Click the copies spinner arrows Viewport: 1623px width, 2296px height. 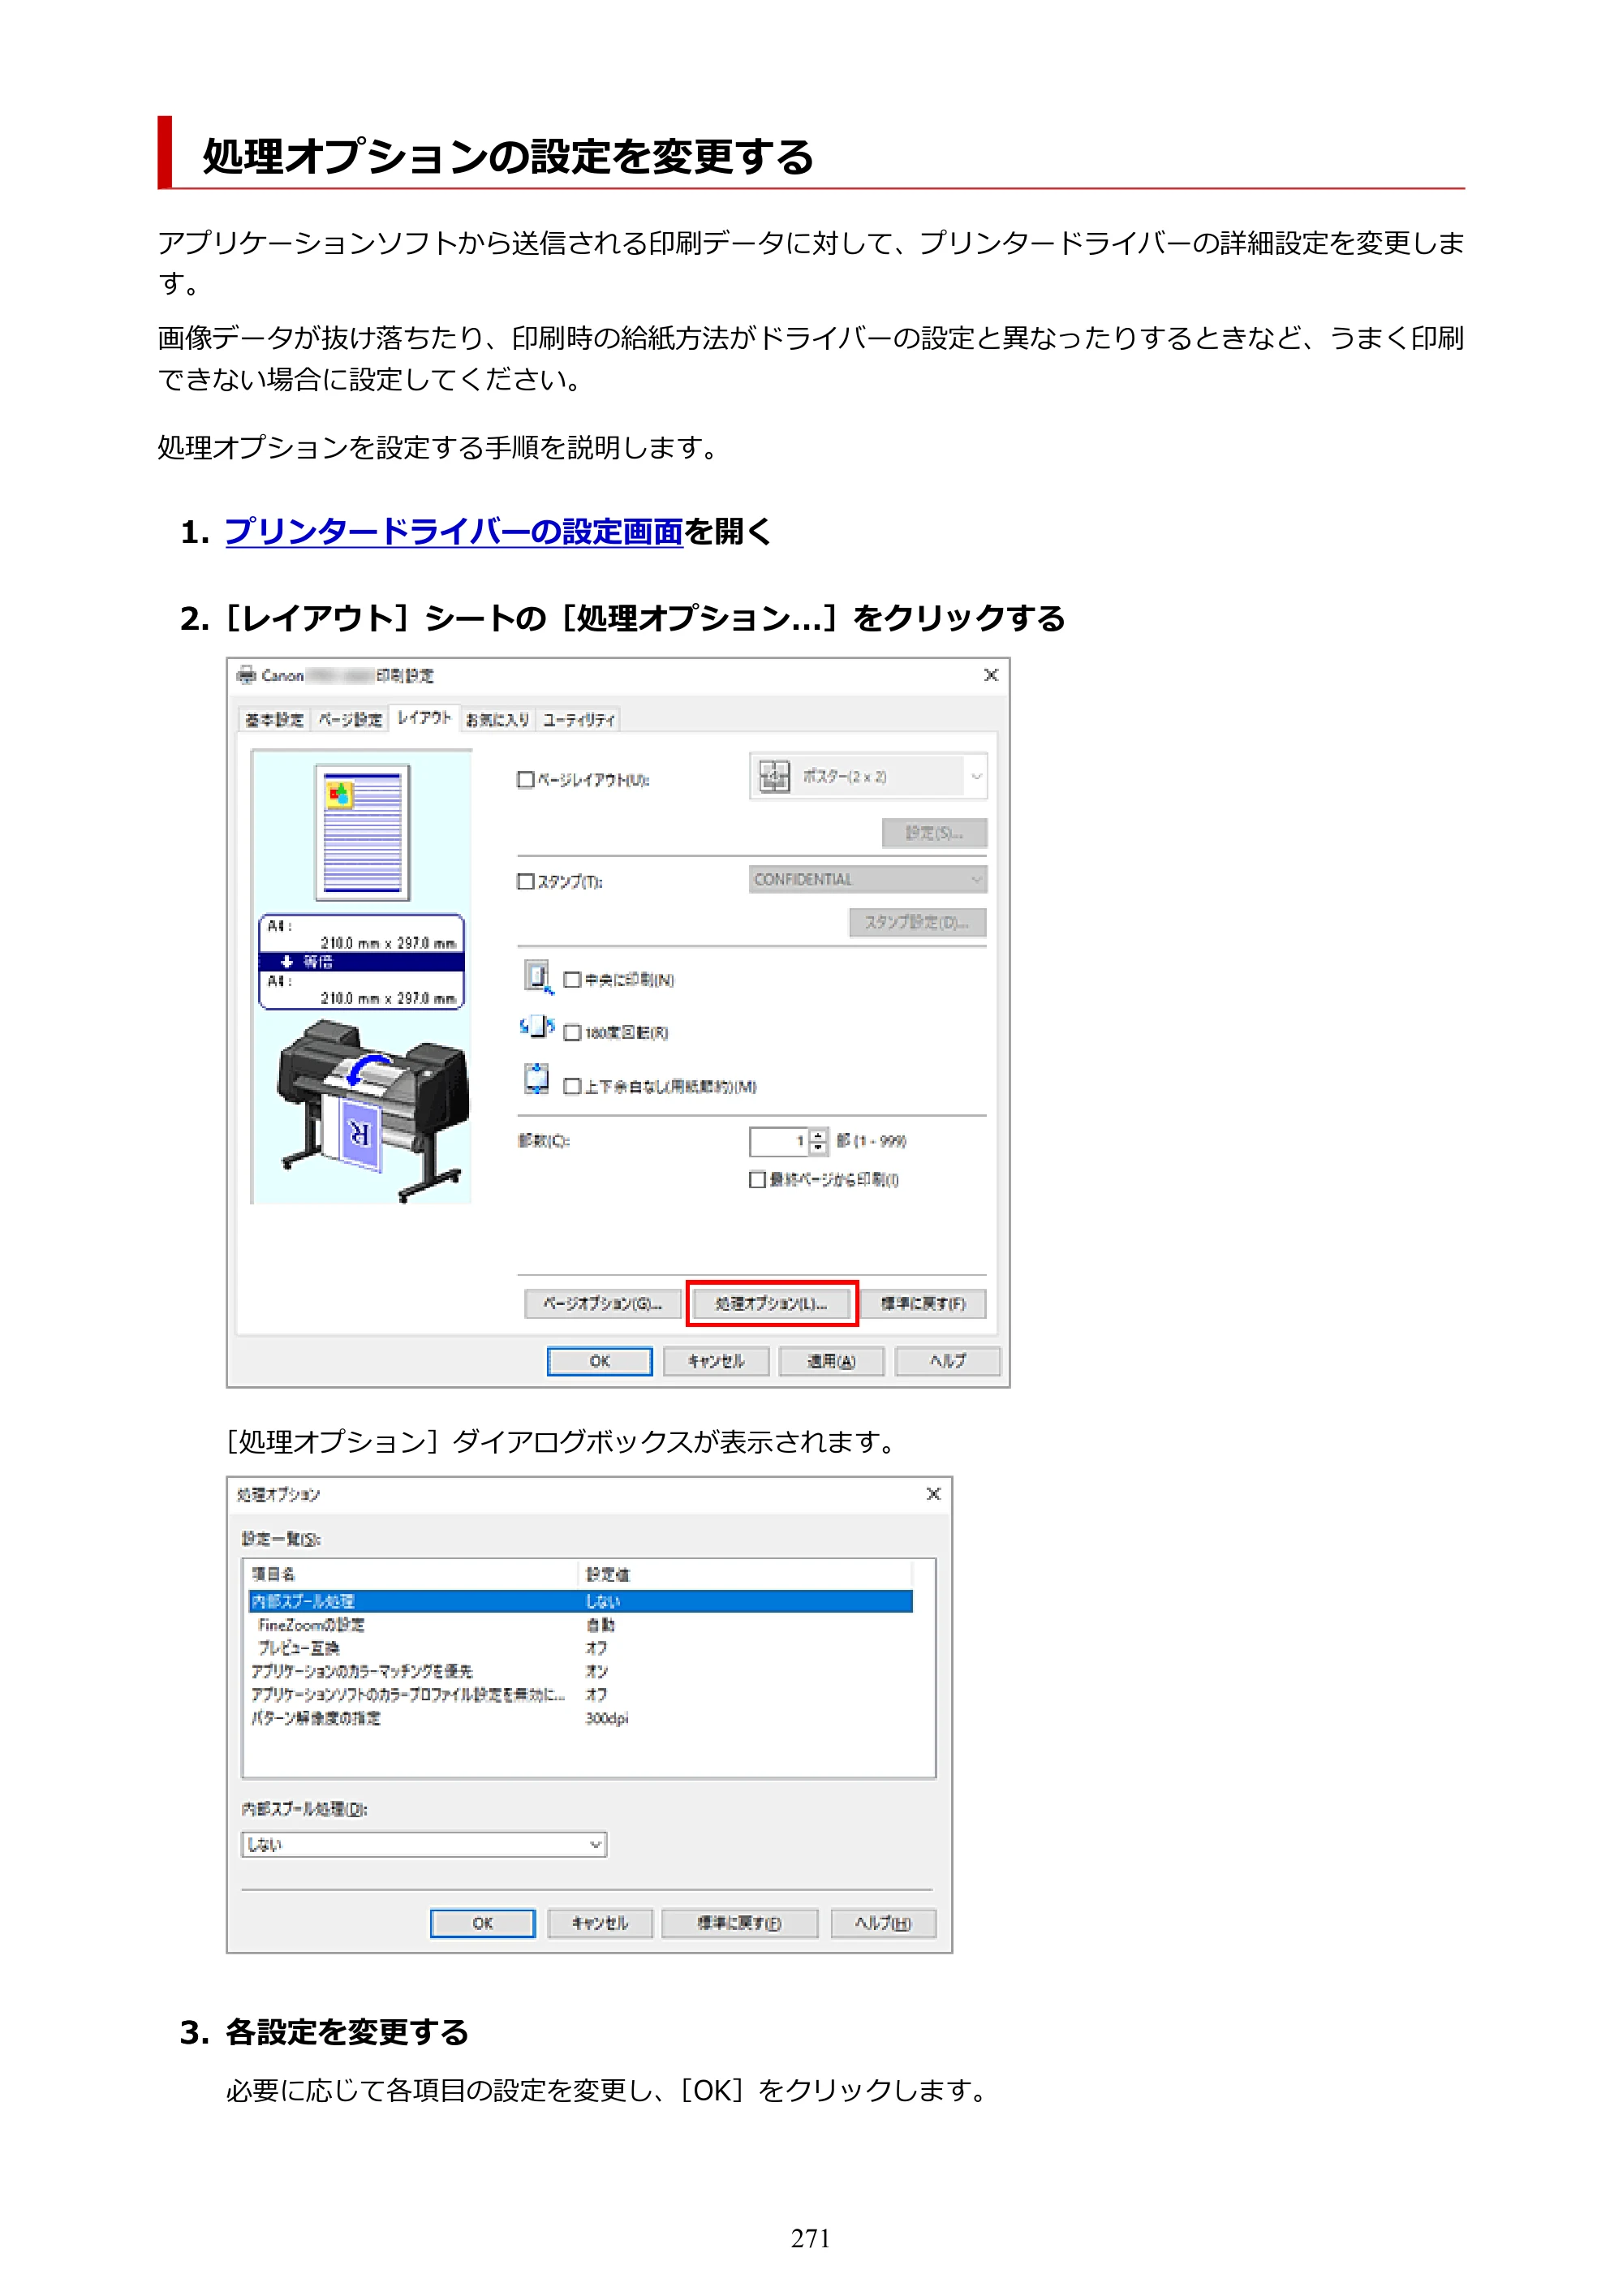pos(818,1141)
